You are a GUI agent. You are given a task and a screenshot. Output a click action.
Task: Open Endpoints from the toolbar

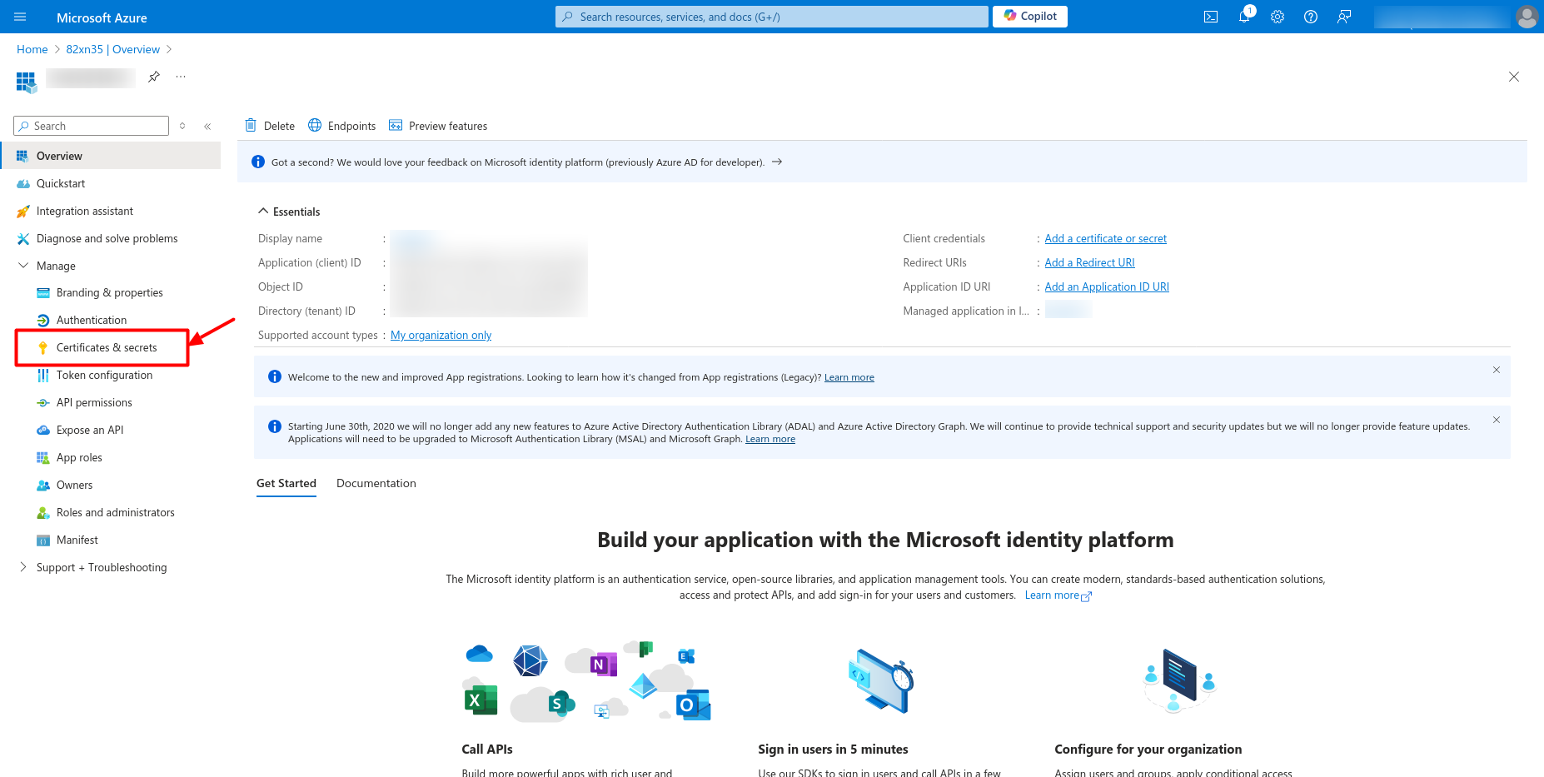[342, 126]
